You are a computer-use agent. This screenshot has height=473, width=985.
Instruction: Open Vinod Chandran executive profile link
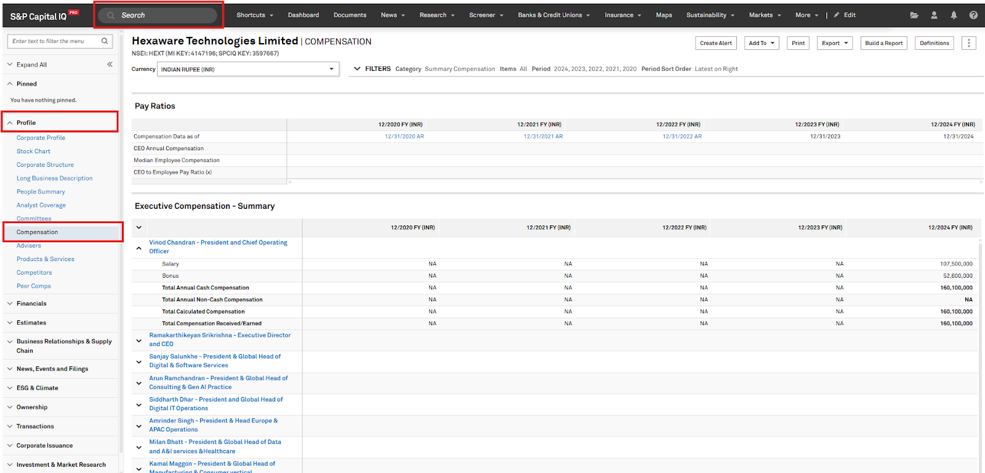click(x=218, y=247)
